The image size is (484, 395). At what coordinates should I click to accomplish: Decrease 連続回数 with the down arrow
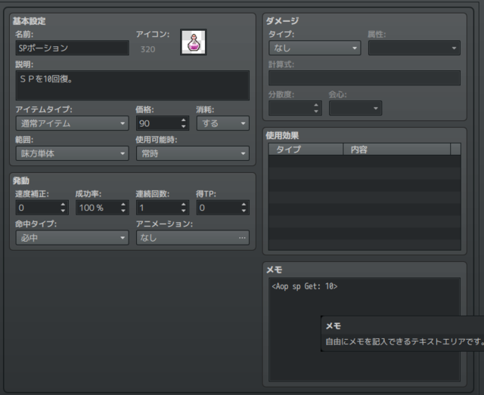pos(184,211)
